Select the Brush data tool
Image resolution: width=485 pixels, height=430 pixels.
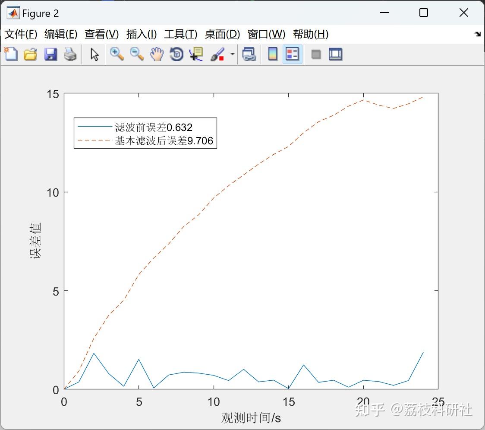coord(217,54)
